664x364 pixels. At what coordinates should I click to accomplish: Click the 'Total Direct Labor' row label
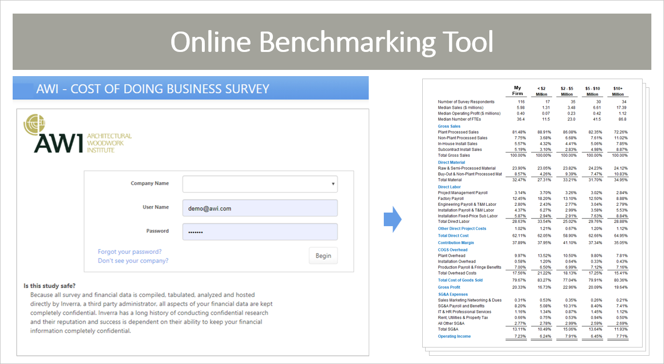click(454, 221)
